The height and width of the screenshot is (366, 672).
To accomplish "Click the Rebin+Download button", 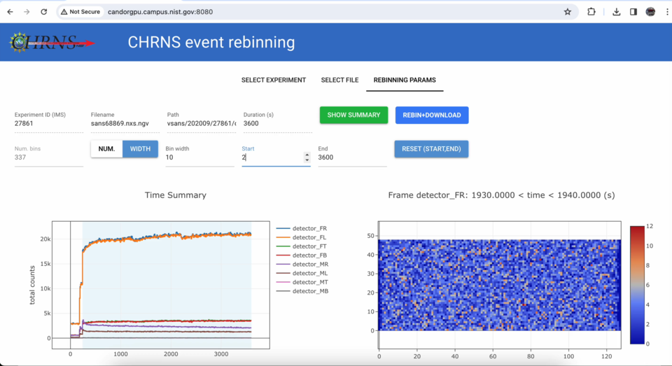I will 432,115.
